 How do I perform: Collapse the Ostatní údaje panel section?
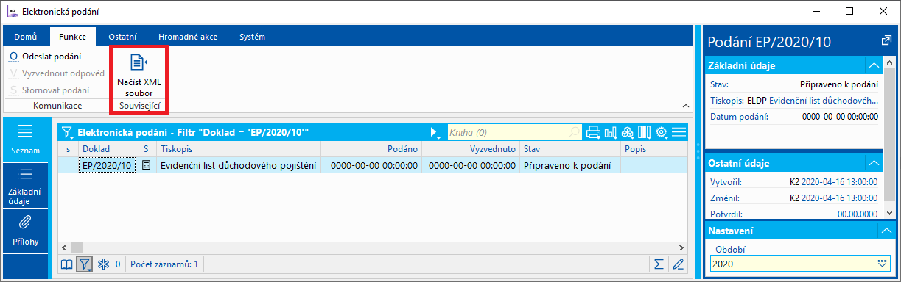tap(874, 163)
